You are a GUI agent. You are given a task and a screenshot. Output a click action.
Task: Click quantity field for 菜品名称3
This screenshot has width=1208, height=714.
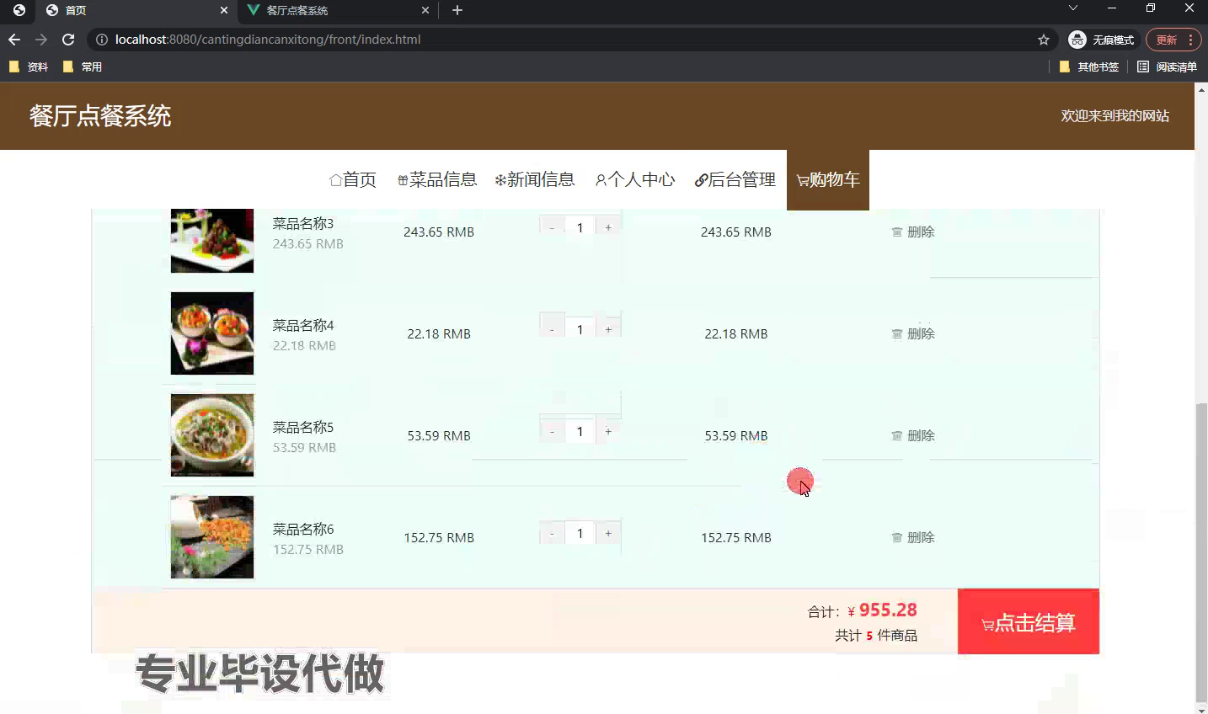[580, 227]
